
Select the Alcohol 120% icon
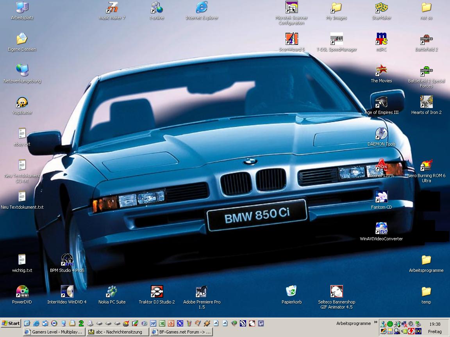coord(381,166)
